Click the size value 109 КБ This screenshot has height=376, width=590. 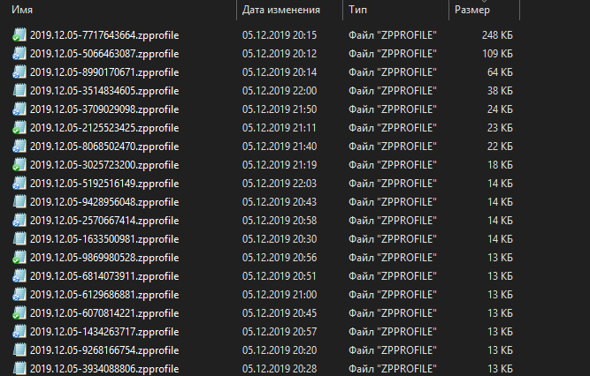click(497, 53)
